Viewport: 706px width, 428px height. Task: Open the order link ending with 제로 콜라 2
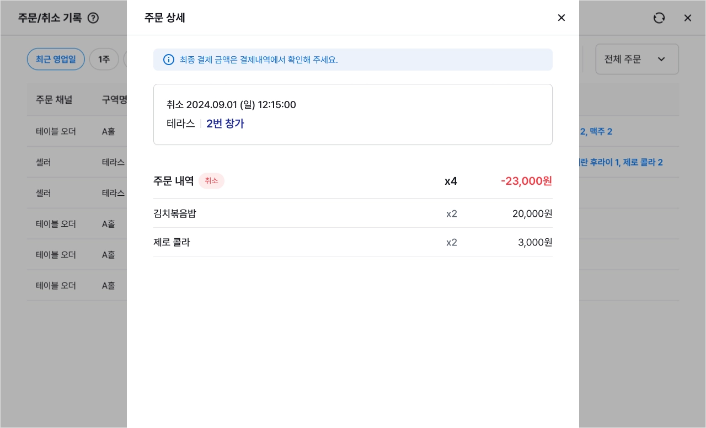tap(621, 163)
